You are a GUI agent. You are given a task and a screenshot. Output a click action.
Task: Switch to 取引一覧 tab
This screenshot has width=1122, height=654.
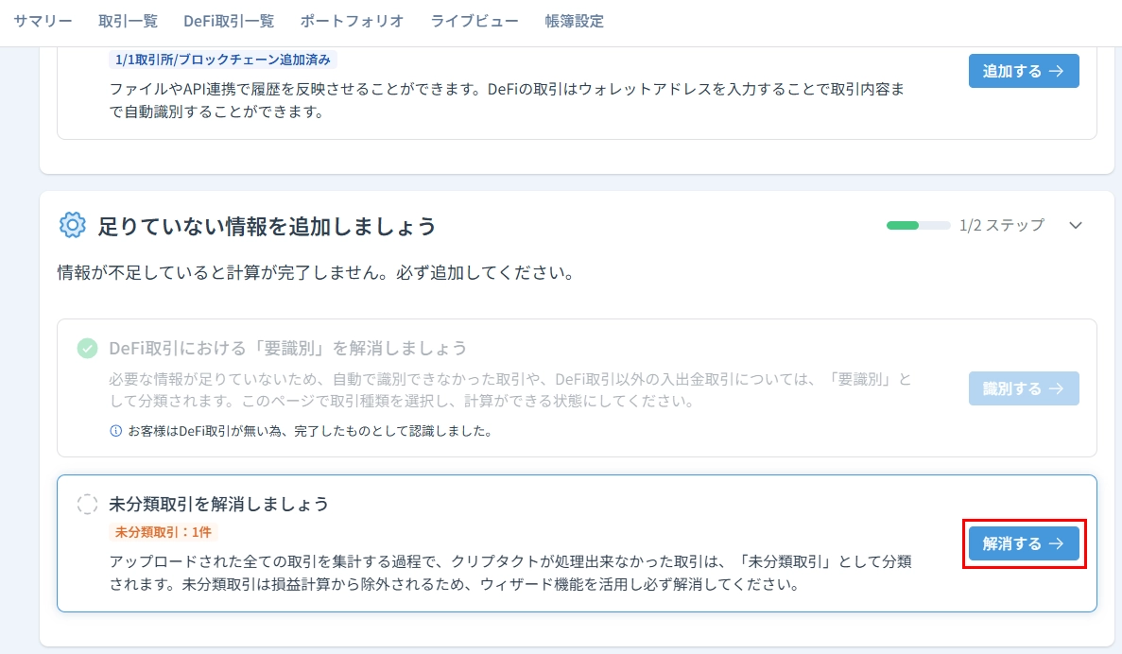tap(129, 22)
